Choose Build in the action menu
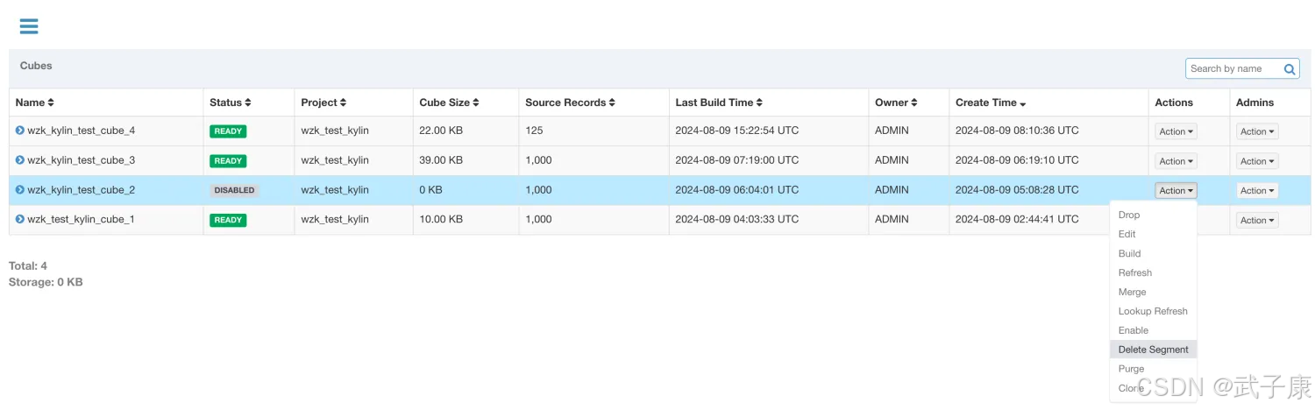The image size is (1315, 410). 1129,253
